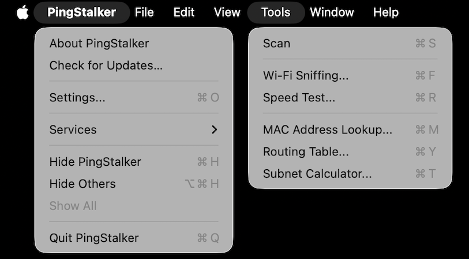Screen dimensions: 469x259
Task: Select About PingStalker
Action: click(99, 43)
